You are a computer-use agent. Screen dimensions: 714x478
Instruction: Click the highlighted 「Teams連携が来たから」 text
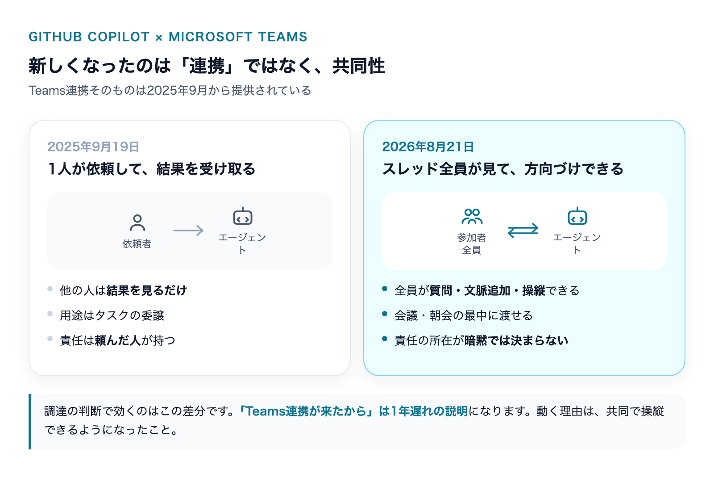point(307,411)
